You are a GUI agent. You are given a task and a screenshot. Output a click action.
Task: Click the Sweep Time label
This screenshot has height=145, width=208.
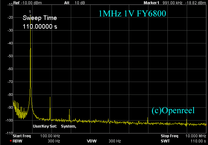pyautogui.click(x=40, y=18)
